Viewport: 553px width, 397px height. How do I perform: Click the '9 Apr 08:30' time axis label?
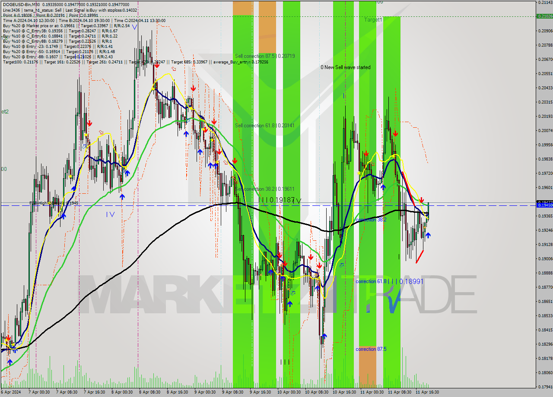tap(233, 392)
